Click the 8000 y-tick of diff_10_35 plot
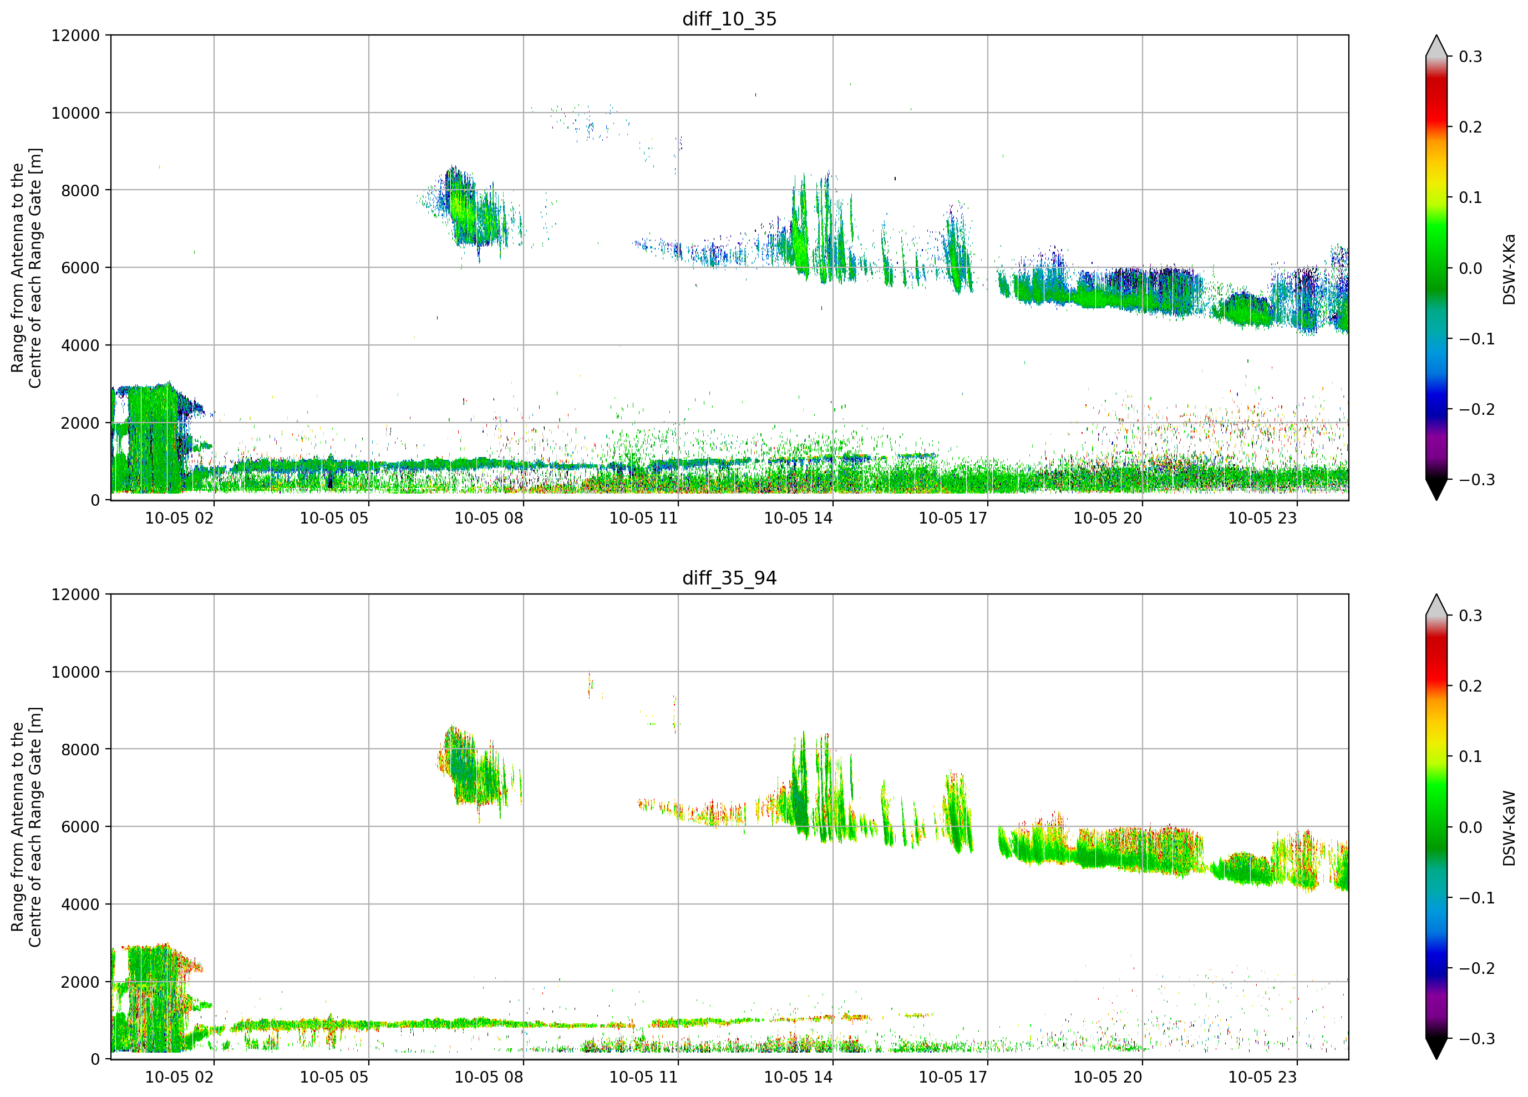The height and width of the screenshot is (1097, 1528). (x=80, y=191)
